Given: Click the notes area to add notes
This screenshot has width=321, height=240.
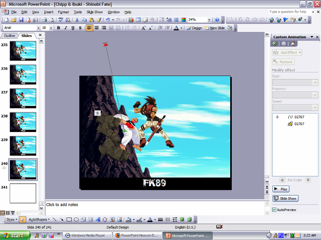Looking at the screenshot, I should pos(155,208).
